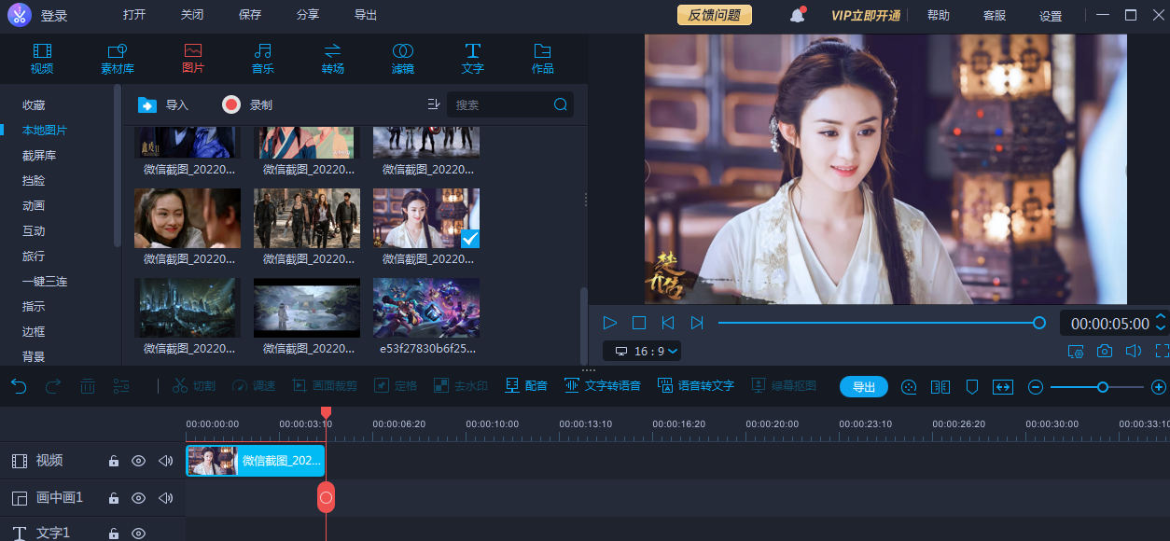Viewport: 1170px width, 541px height.
Task: Click 保存 in the top menu
Action: coord(250,15)
